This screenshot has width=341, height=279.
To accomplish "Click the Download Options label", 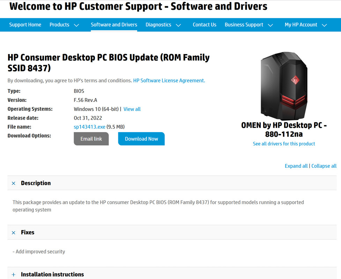I will (x=29, y=136).
